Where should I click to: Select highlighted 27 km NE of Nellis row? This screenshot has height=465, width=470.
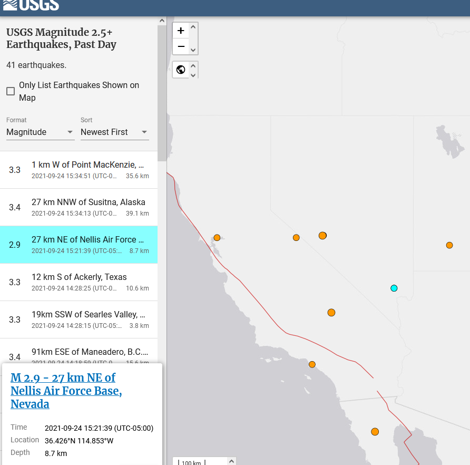click(79, 245)
